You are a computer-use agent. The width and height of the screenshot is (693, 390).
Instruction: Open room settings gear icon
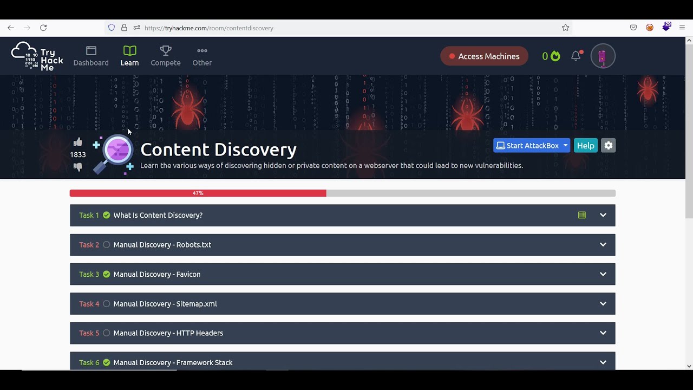(x=609, y=146)
